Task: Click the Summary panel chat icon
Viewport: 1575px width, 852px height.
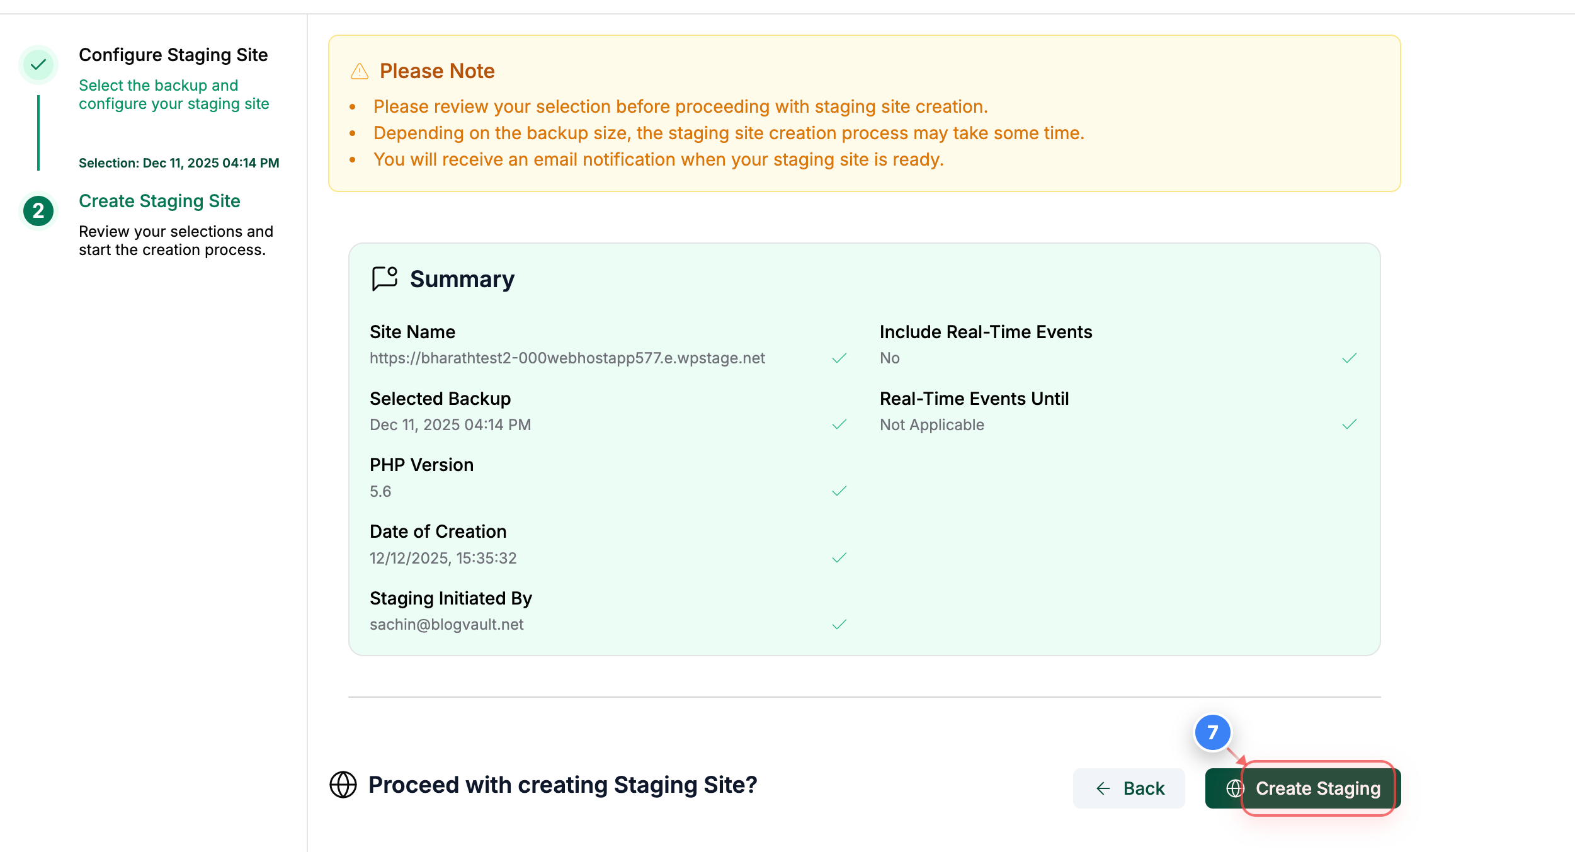Action: point(384,278)
